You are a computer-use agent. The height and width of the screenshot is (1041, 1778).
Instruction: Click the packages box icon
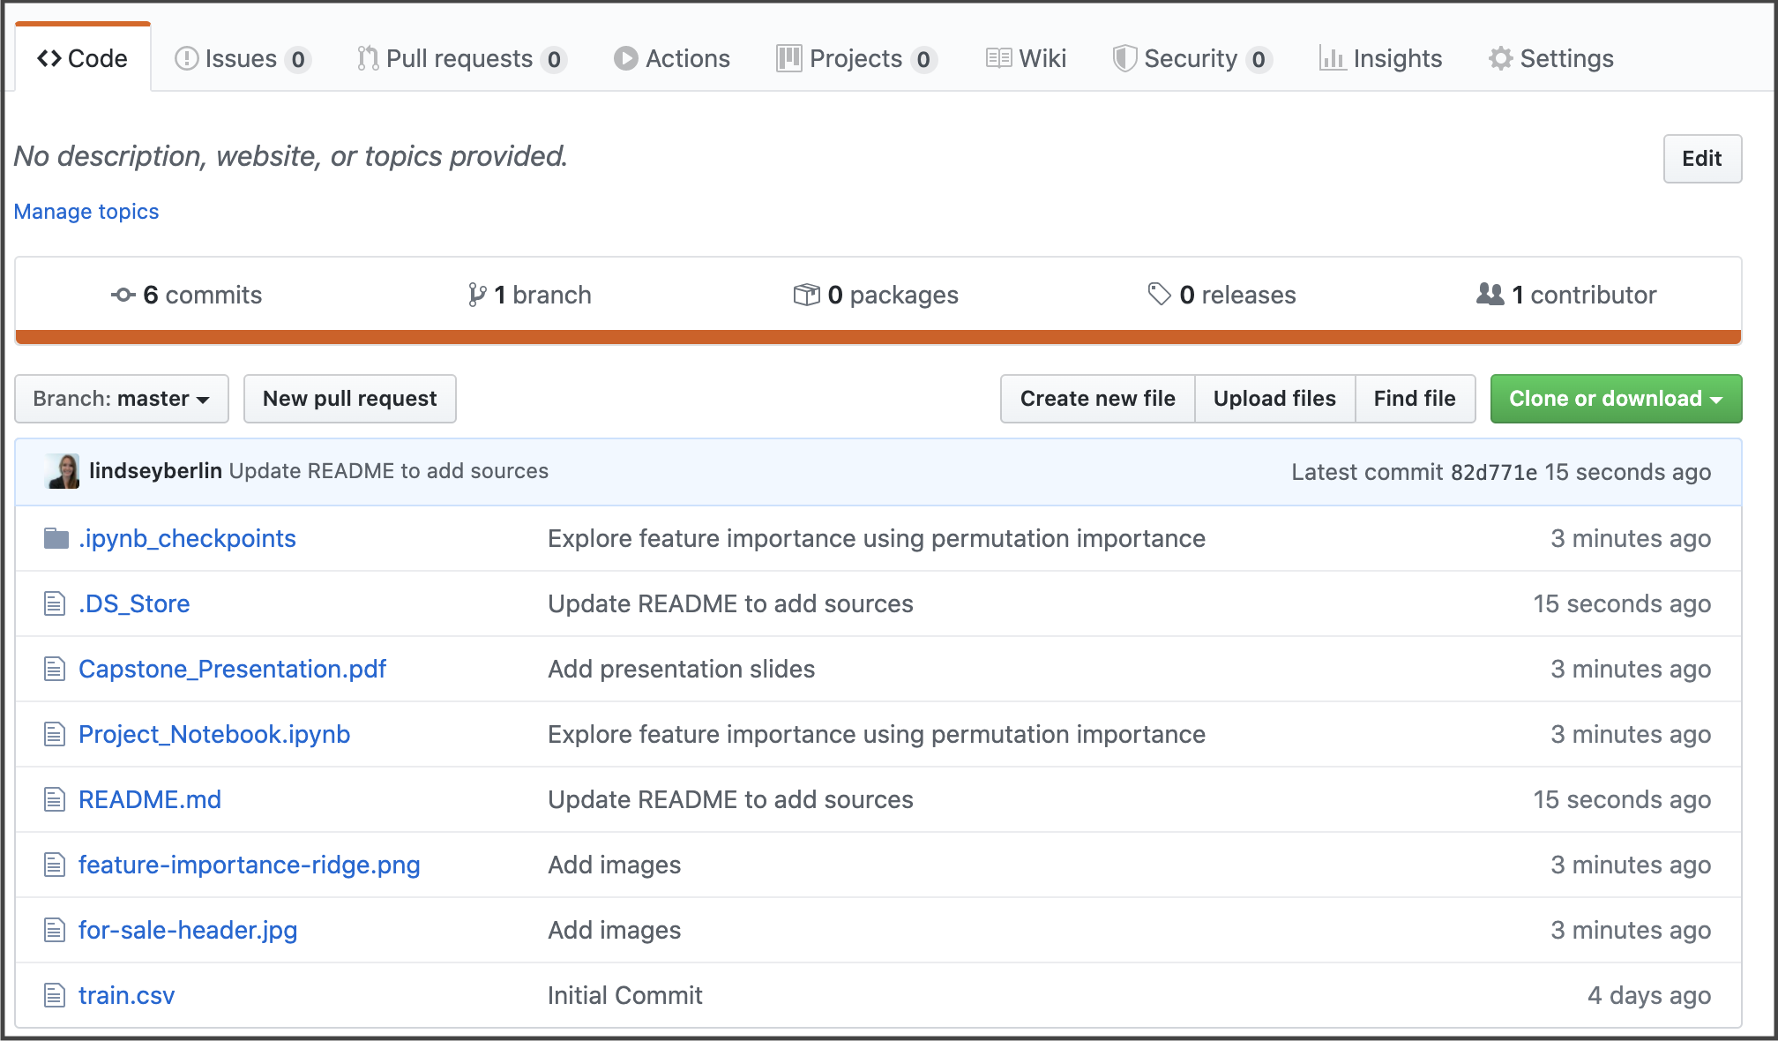[x=806, y=295]
